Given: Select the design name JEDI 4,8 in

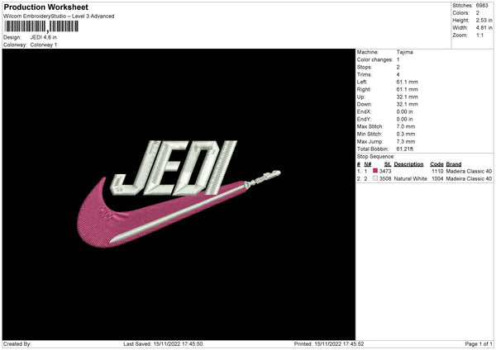Looking at the screenshot, I should [x=44, y=37].
